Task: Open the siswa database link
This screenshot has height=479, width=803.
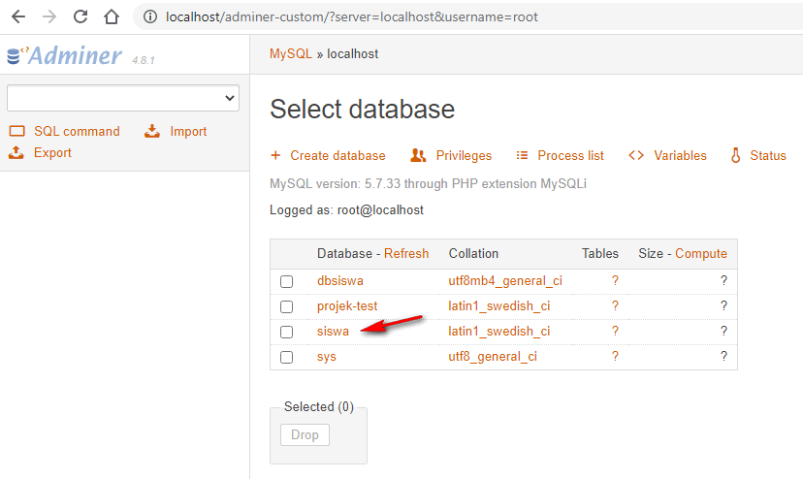Action: tap(333, 332)
